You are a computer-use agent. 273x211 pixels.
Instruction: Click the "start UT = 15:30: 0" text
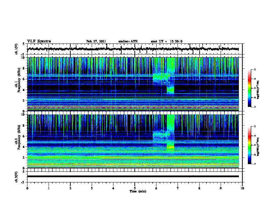[x=166, y=41]
